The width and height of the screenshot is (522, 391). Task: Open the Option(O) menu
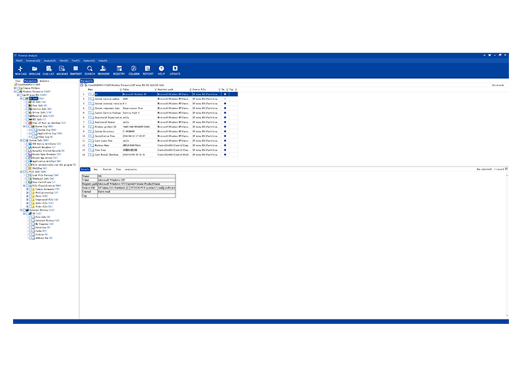coord(89,61)
